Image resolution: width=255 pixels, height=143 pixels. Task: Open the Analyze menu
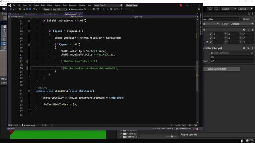pos(57,5)
